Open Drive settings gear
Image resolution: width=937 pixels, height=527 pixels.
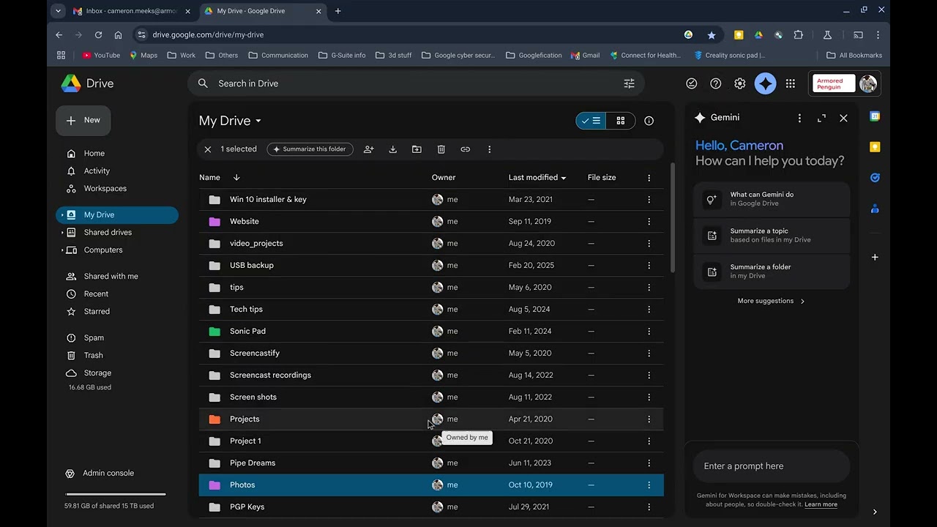740,83
